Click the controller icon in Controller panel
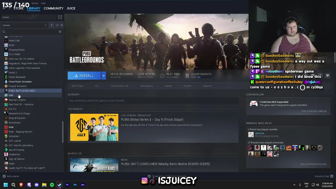The width and height of the screenshot is (336, 189). pyautogui.click(x=253, y=103)
